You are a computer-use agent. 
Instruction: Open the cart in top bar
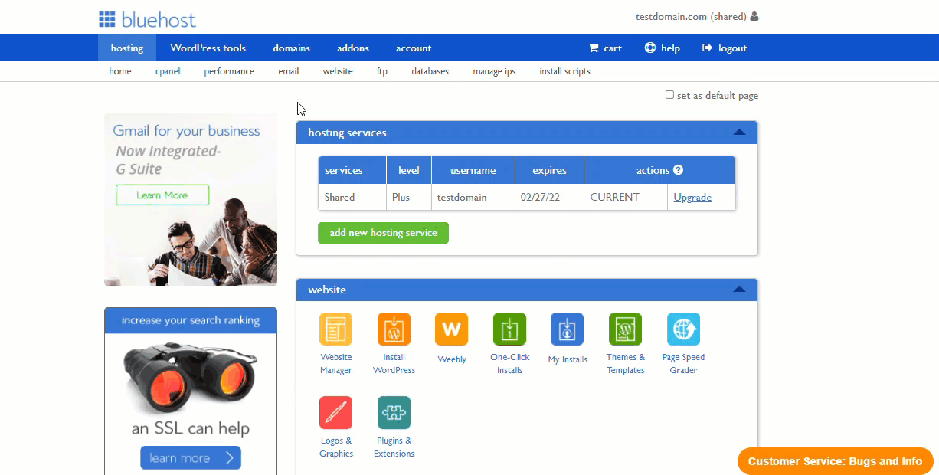[x=604, y=47]
